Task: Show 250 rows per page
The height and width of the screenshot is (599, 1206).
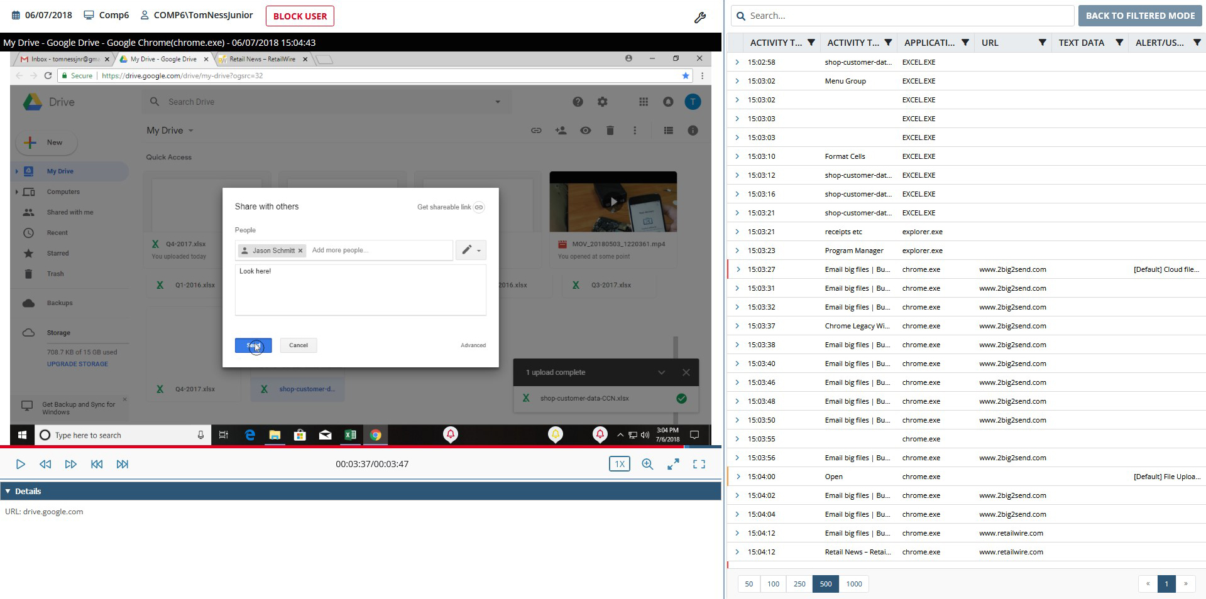Action: [799, 584]
